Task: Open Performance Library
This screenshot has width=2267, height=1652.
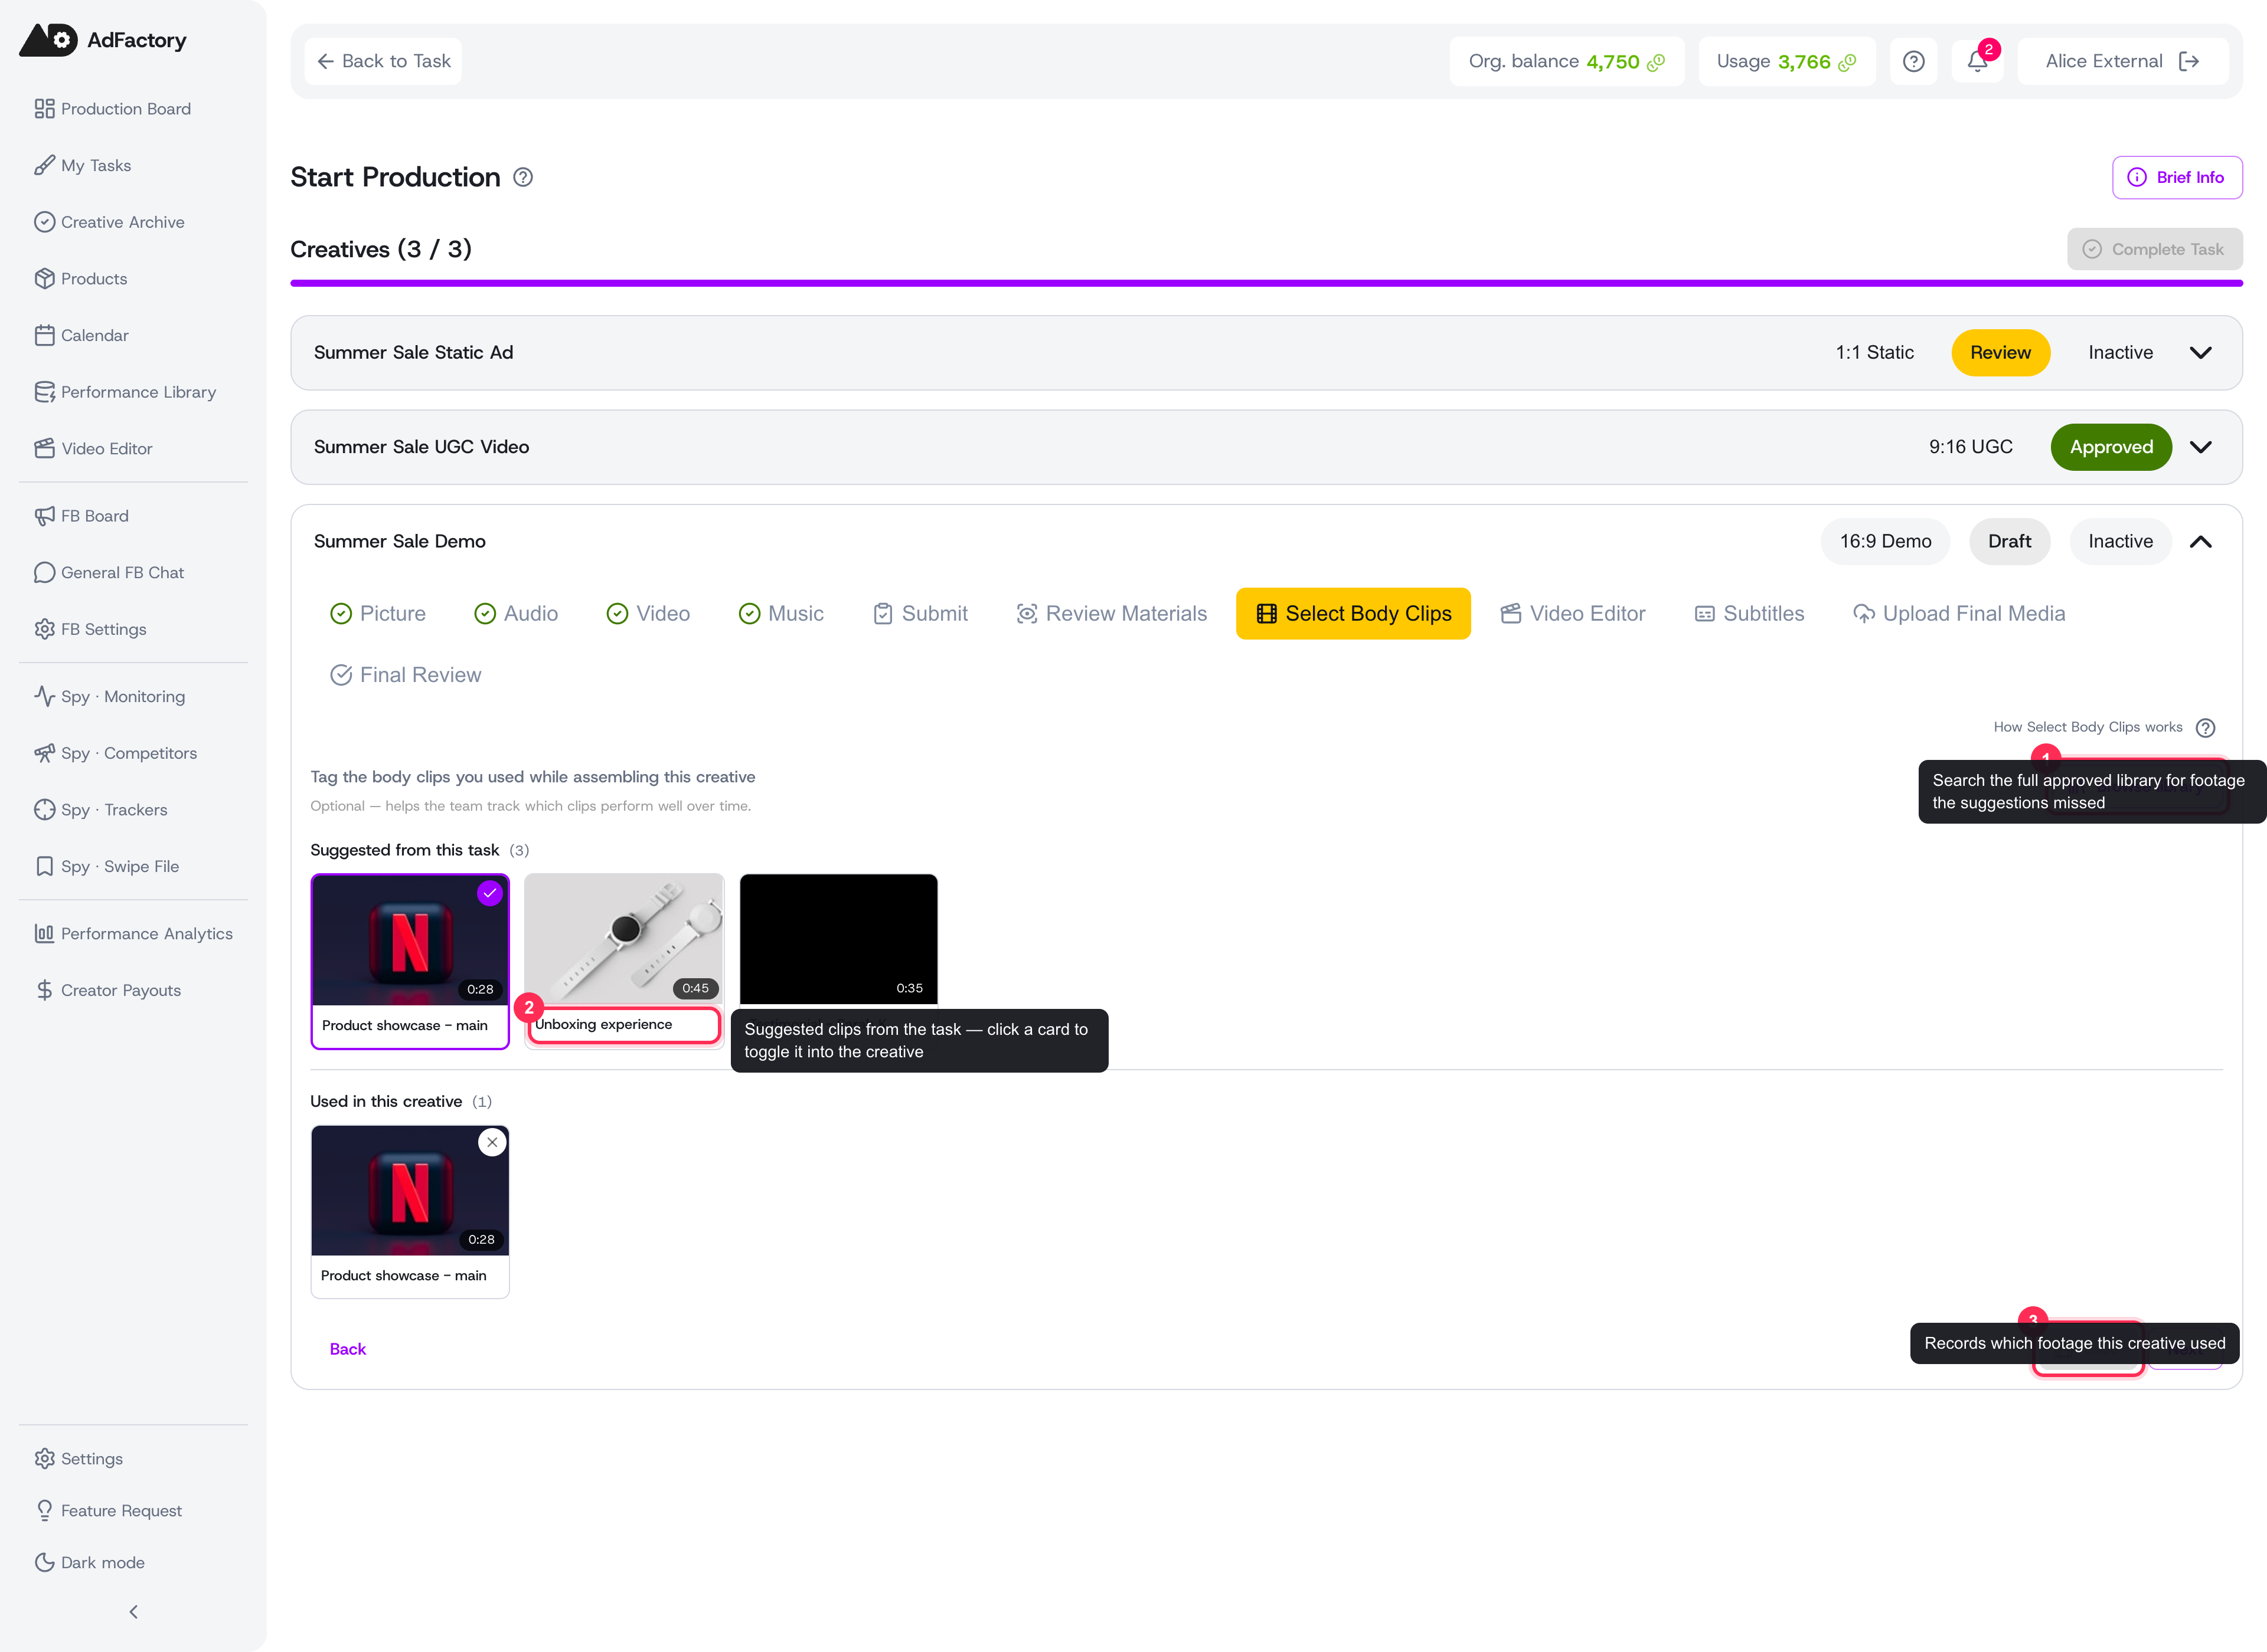Action: [125, 392]
